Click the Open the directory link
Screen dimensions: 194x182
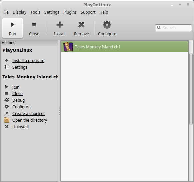30,120
